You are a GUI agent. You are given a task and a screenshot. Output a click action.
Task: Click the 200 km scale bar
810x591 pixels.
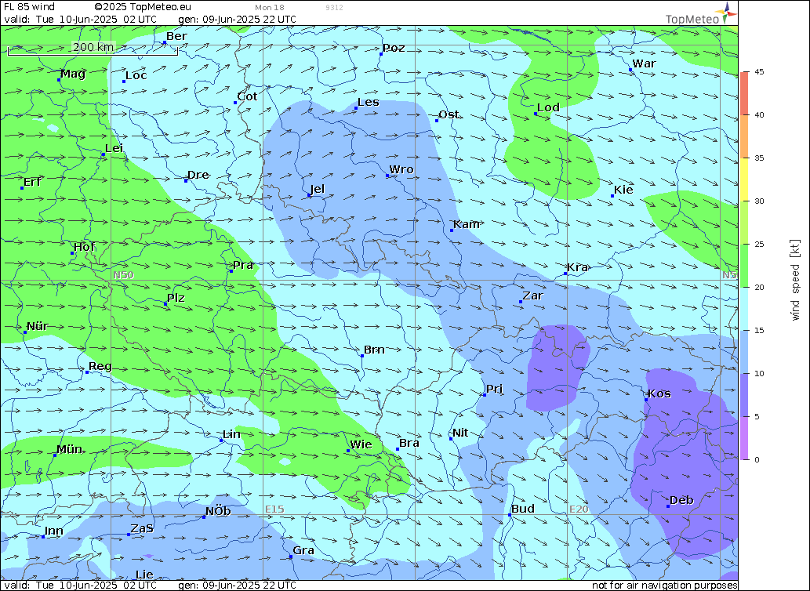93,49
